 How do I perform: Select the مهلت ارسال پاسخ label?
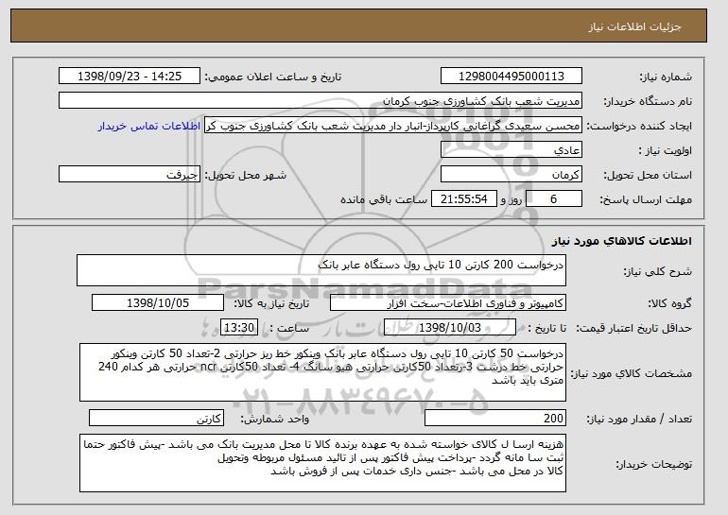point(646,199)
